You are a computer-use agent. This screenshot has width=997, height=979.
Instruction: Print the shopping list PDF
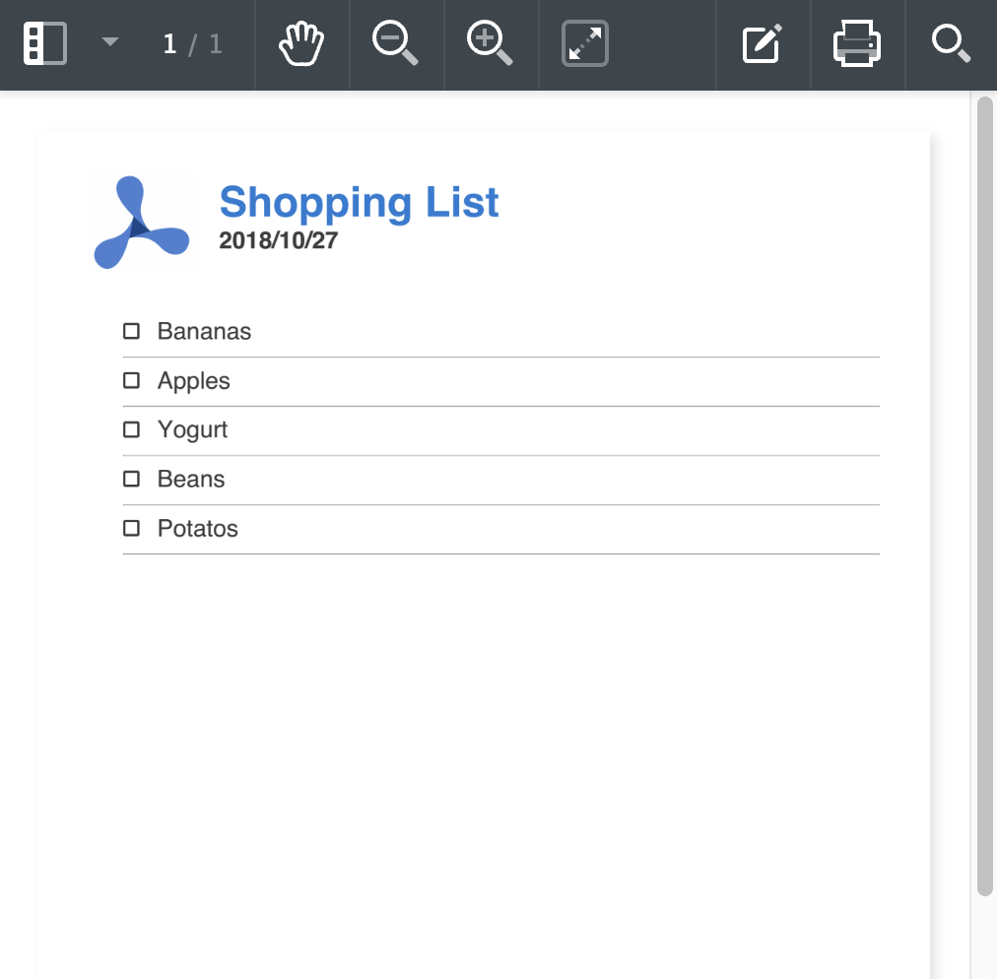click(856, 42)
